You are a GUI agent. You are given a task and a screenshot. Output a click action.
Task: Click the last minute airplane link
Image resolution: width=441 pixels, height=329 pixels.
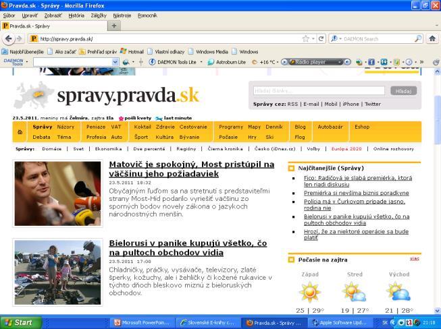pyautogui.click(x=174, y=118)
